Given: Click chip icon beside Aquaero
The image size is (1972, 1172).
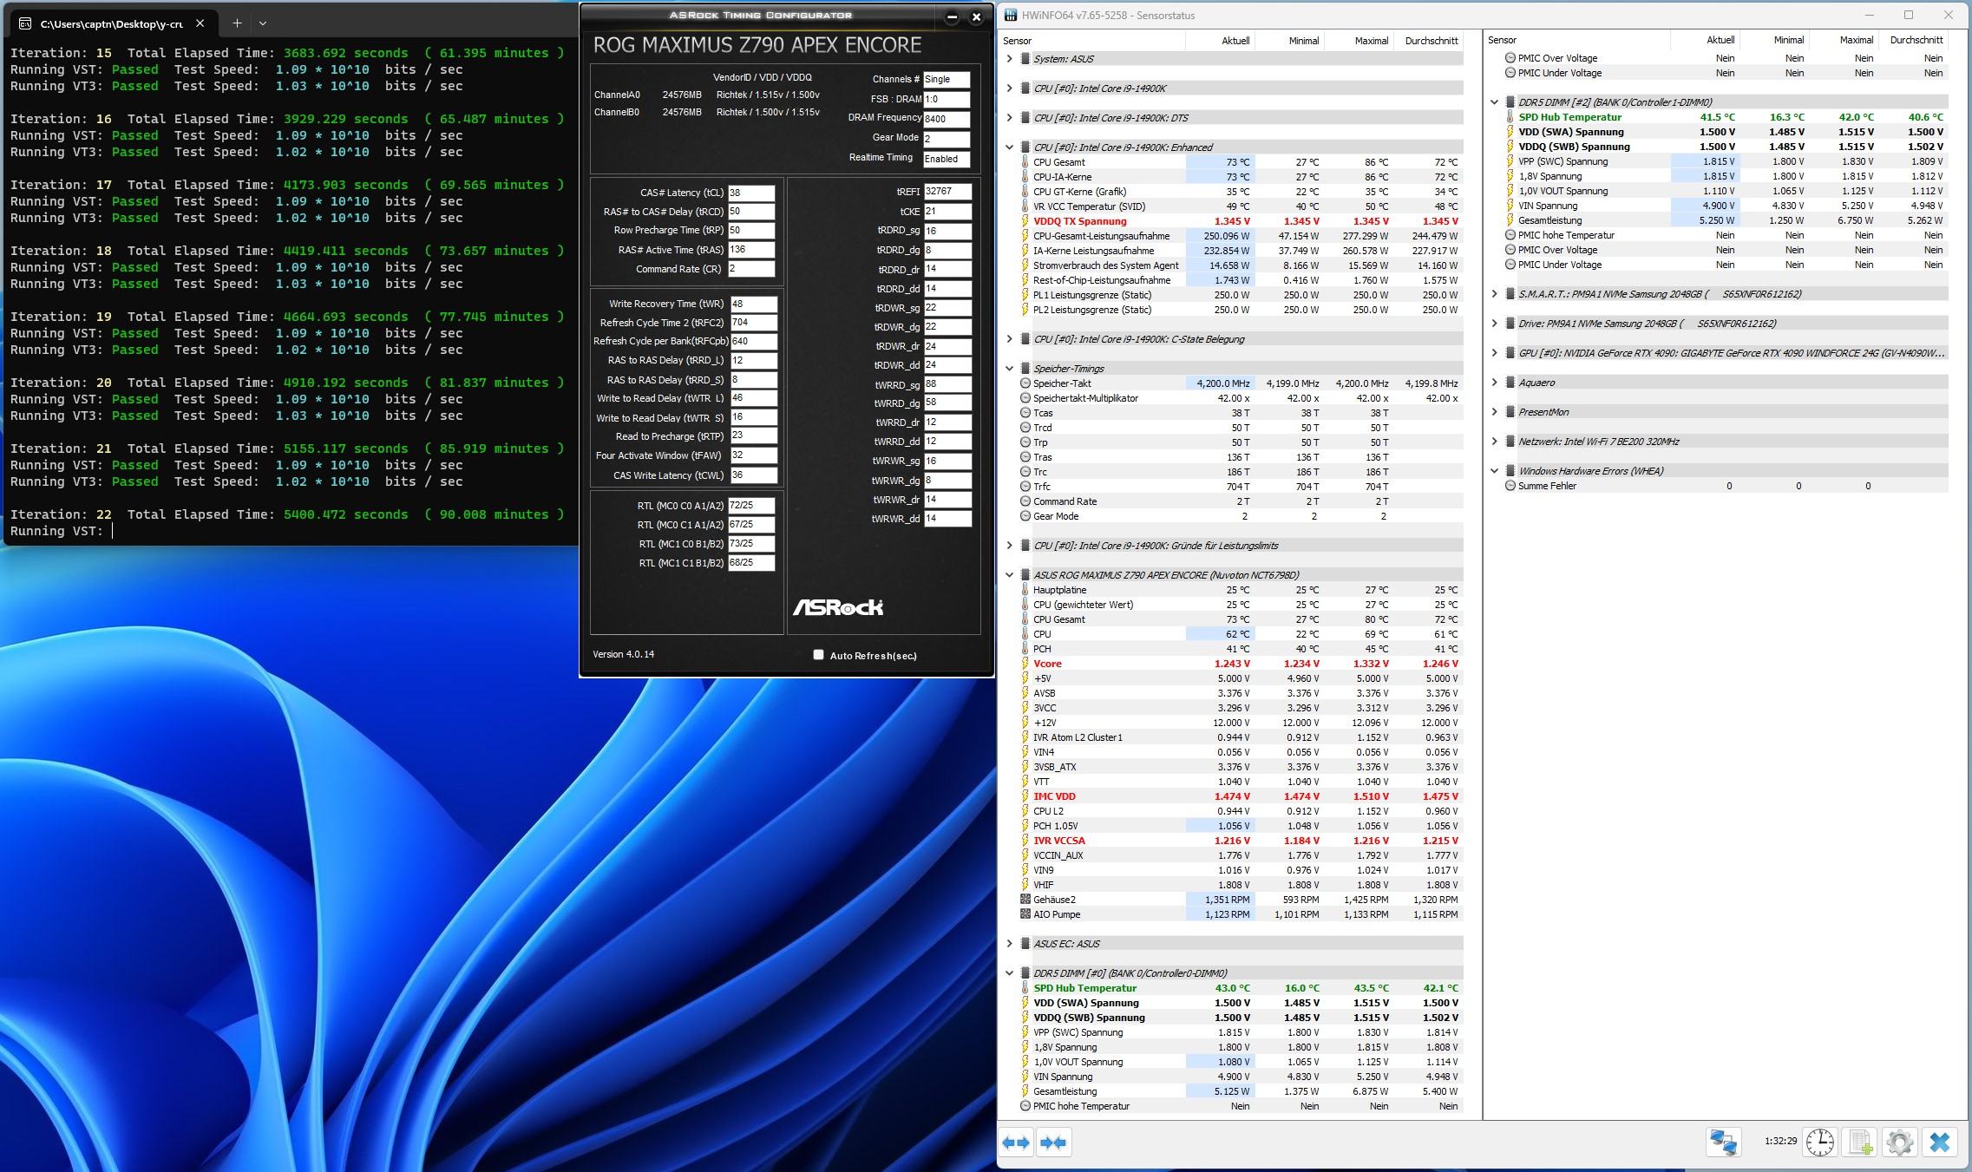Looking at the screenshot, I should pyautogui.click(x=1510, y=383).
